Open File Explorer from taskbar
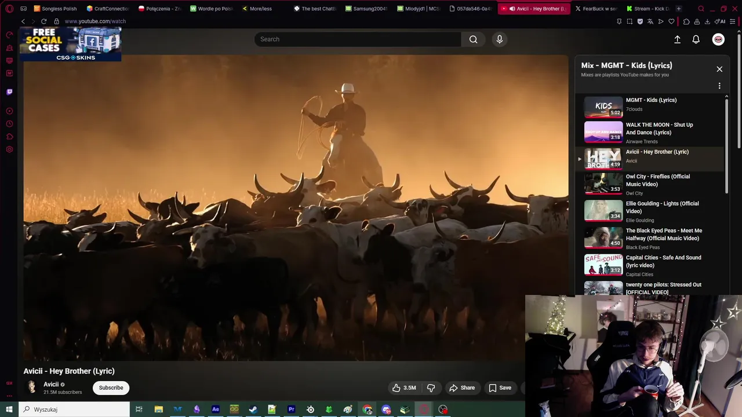 pos(158,409)
